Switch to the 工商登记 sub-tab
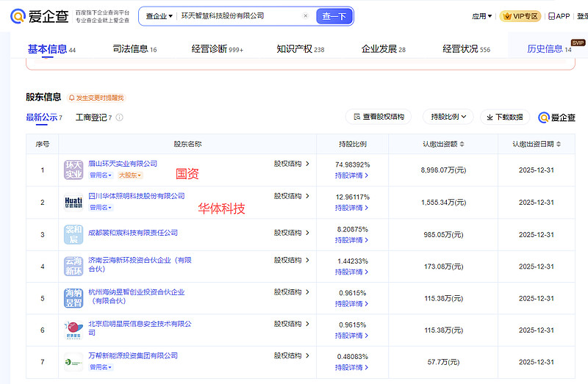This screenshot has height=384, width=588. pyautogui.click(x=93, y=117)
